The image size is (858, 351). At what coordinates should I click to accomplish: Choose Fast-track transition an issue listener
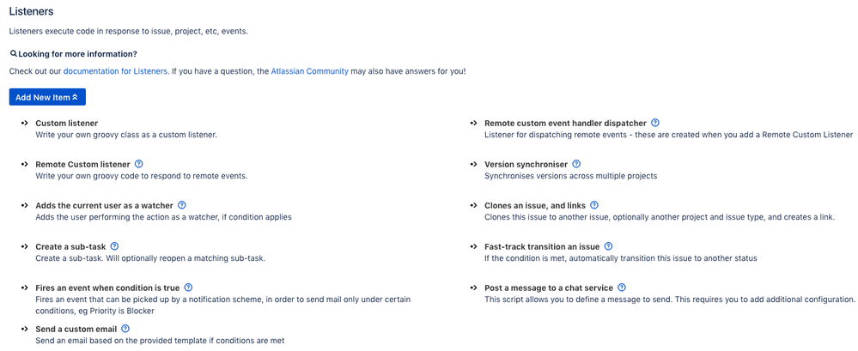point(542,247)
